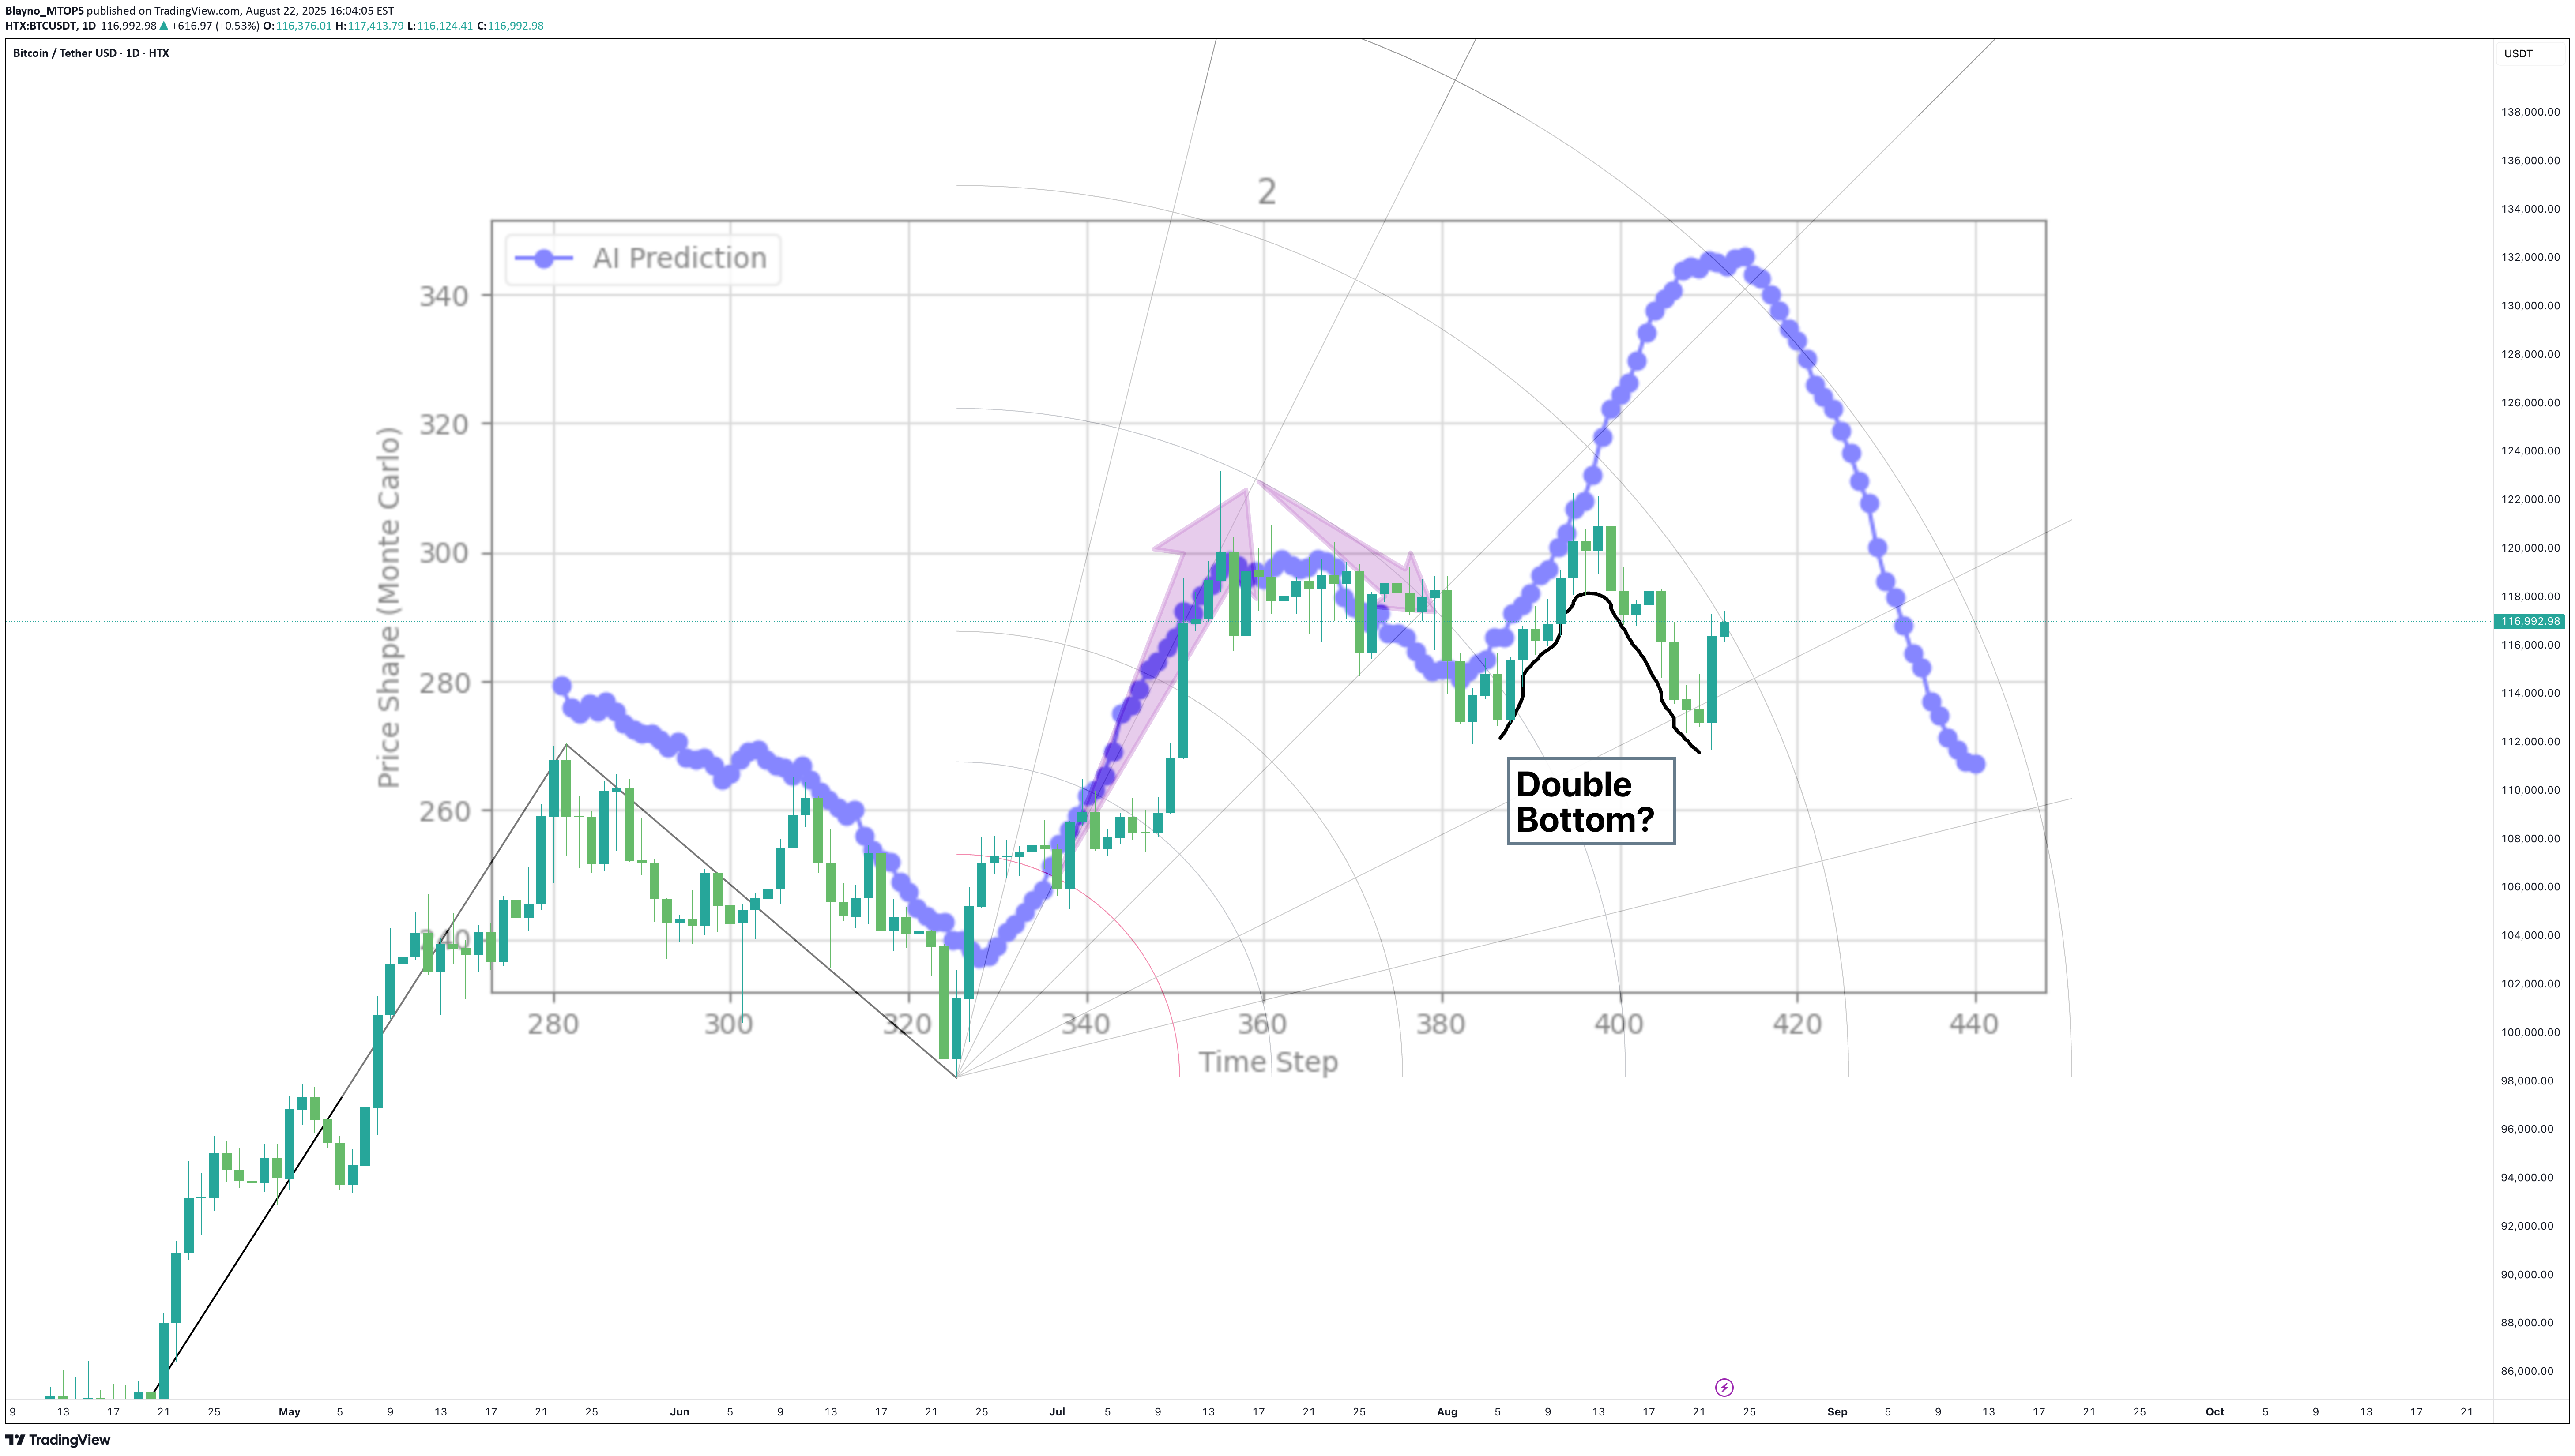Click the 110,000.00 price axis label

tap(2530, 790)
